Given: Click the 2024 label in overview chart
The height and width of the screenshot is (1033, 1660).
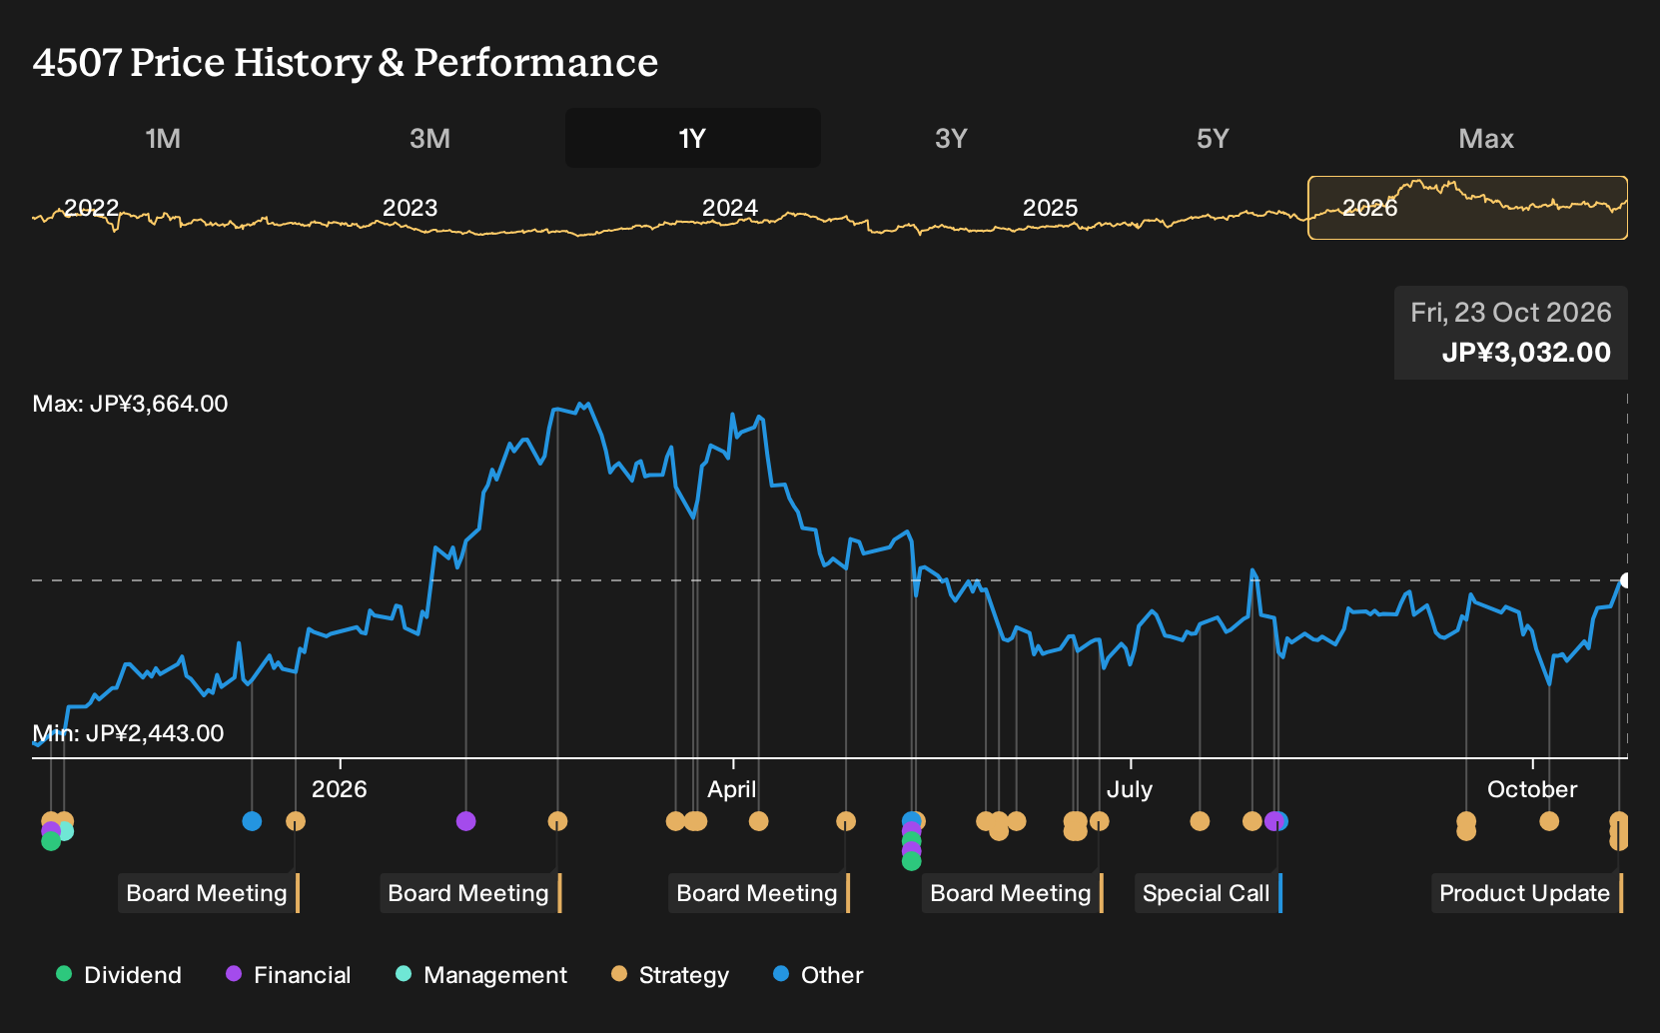Looking at the screenshot, I should [730, 208].
